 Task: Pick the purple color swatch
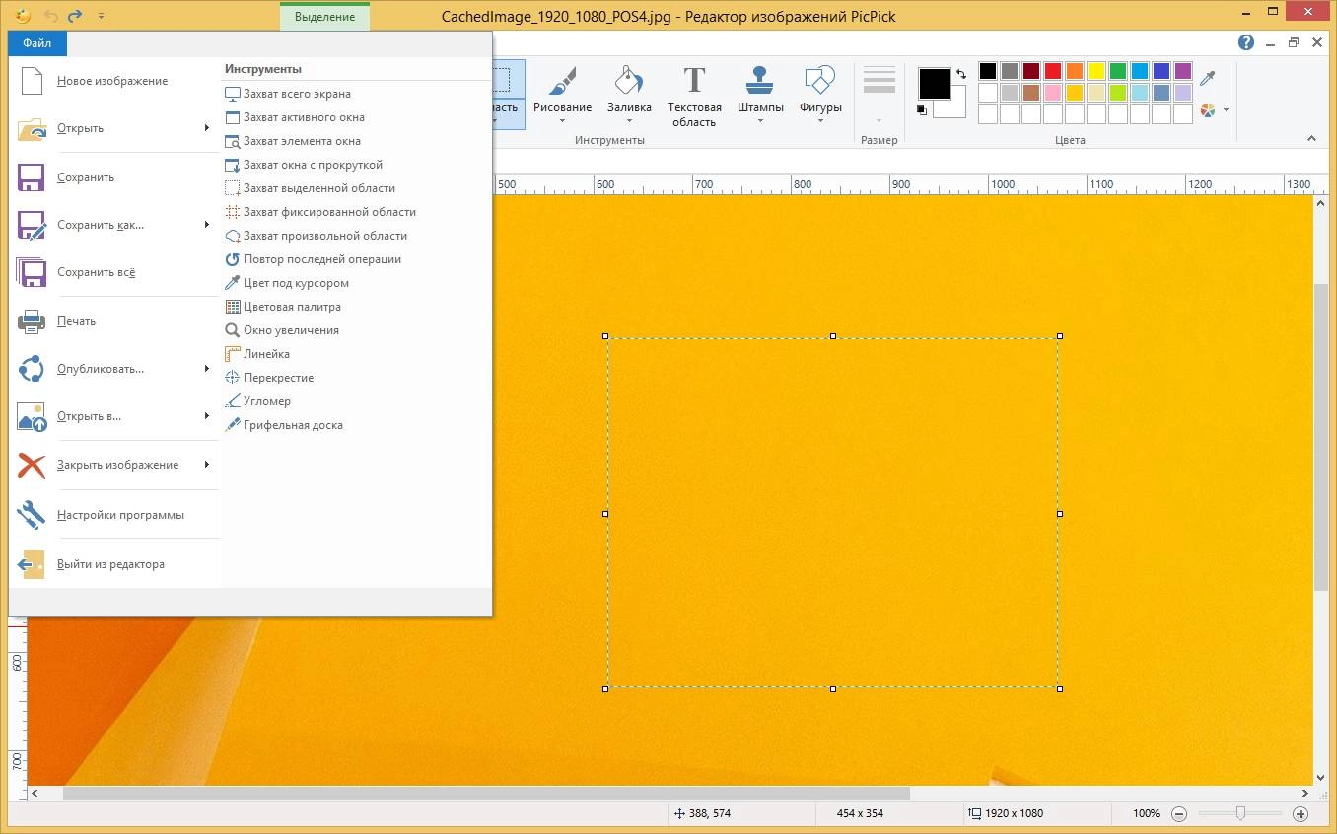click(1183, 71)
